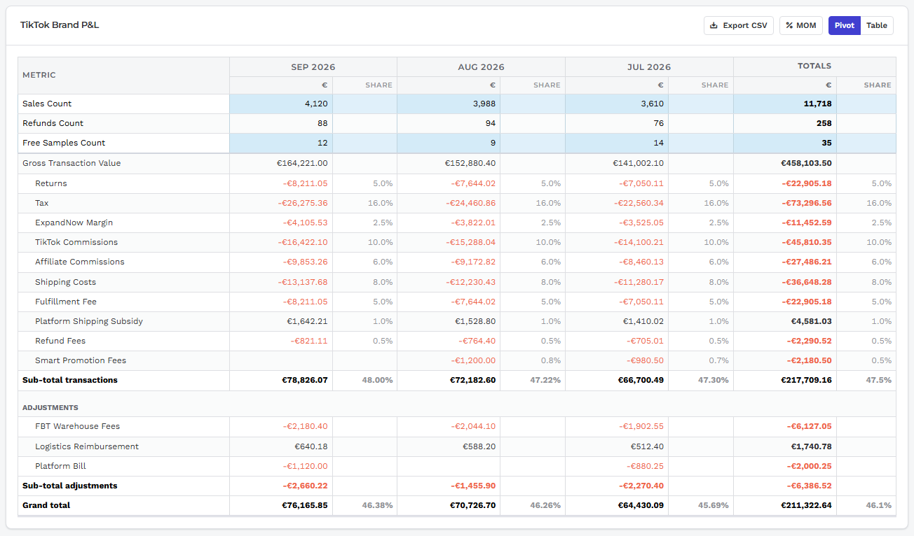
Task: Click the Tax row label
Action: tap(42, 203)
